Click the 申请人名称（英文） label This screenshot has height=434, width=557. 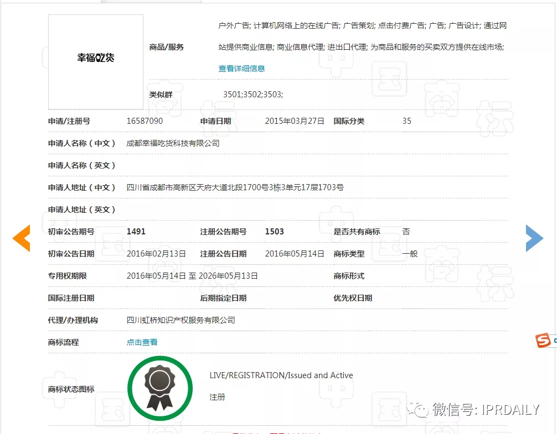point(82,165)
